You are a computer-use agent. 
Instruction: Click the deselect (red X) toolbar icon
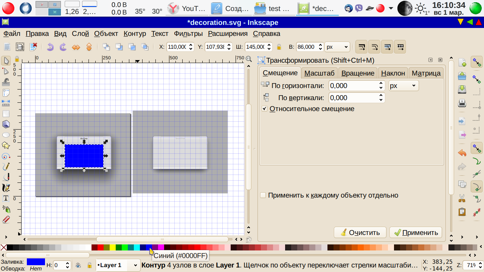click(x=33, y=47)
